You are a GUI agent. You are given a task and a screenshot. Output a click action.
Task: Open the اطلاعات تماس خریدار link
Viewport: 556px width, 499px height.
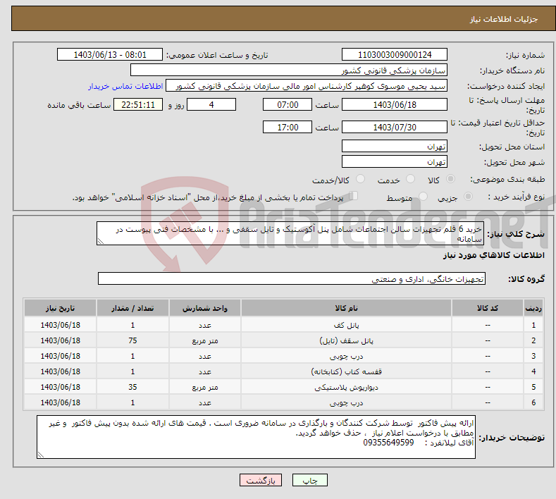coord(125,86)
